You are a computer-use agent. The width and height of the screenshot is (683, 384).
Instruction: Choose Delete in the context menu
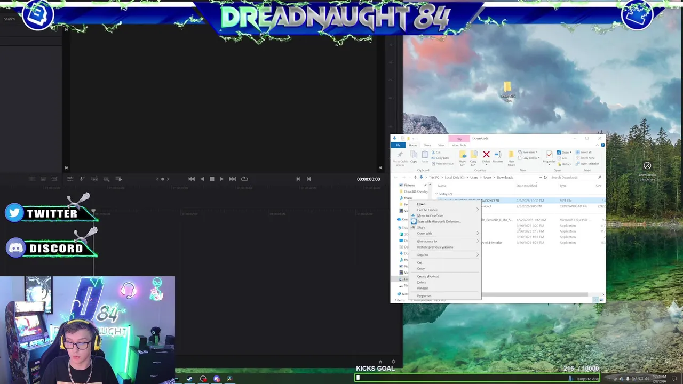422,282
